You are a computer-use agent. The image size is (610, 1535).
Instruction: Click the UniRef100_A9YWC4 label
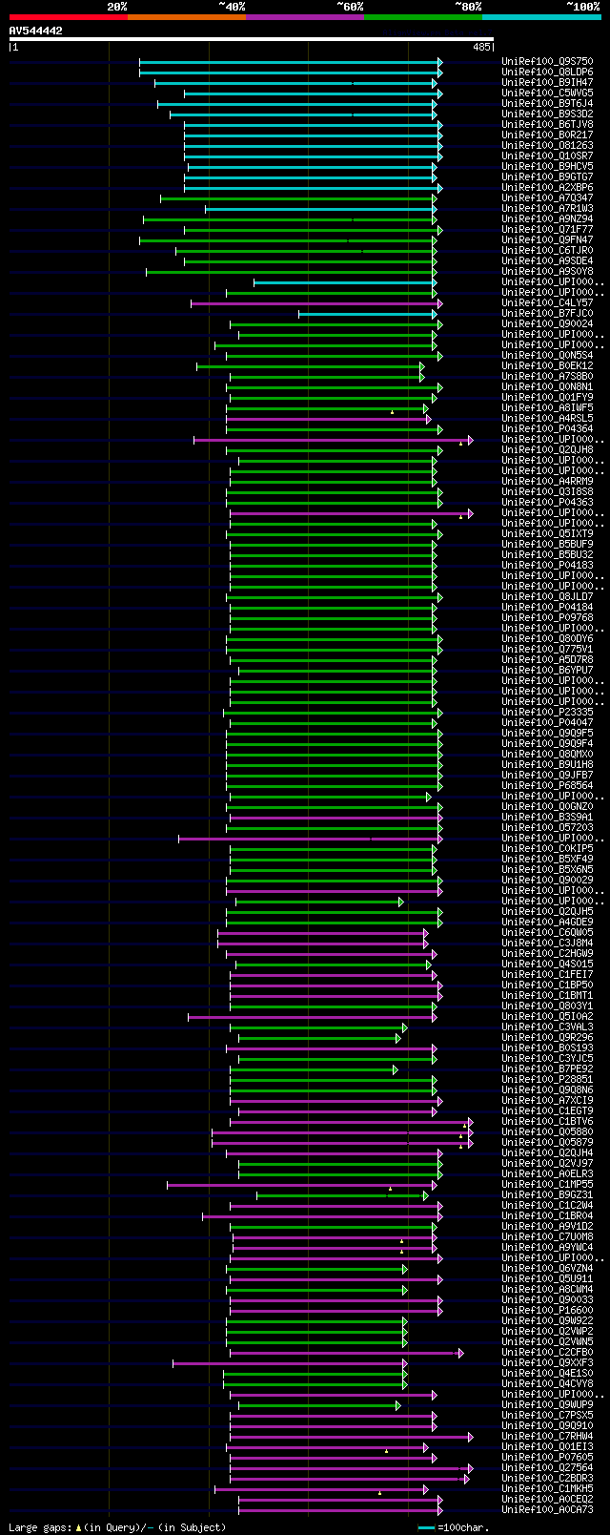coord(547,1248)
